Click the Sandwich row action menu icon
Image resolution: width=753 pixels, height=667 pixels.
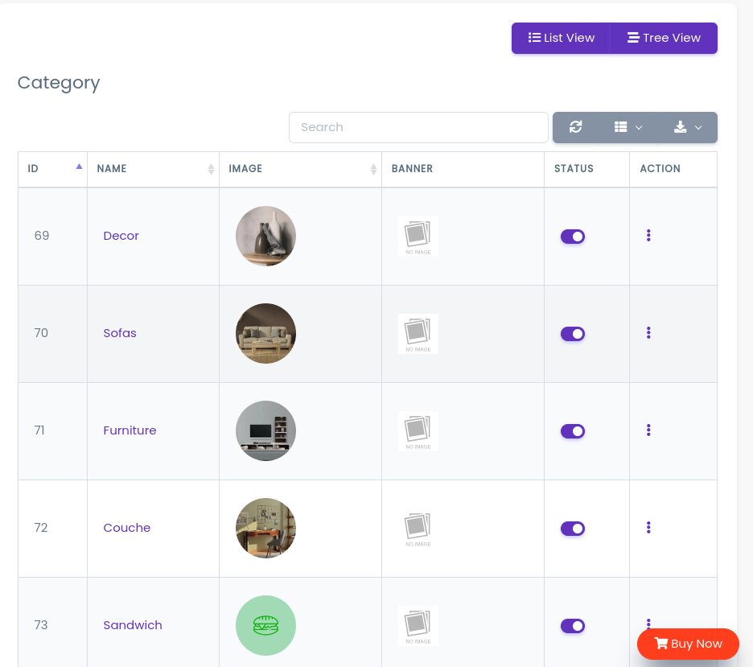(x=648, y=624)
